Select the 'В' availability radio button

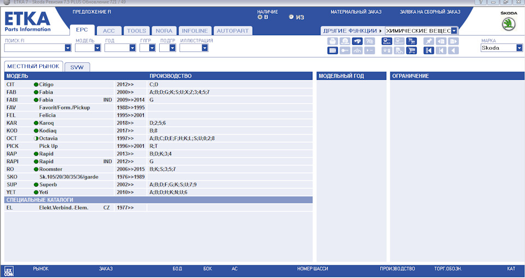(x=260, y=17)
